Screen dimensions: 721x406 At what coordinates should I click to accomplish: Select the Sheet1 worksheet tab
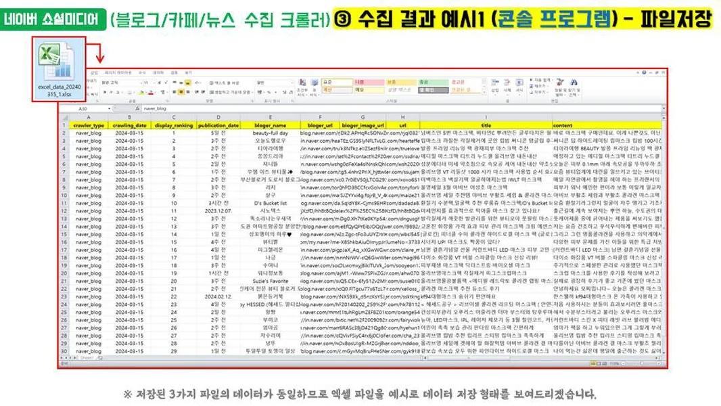(87, 358)
